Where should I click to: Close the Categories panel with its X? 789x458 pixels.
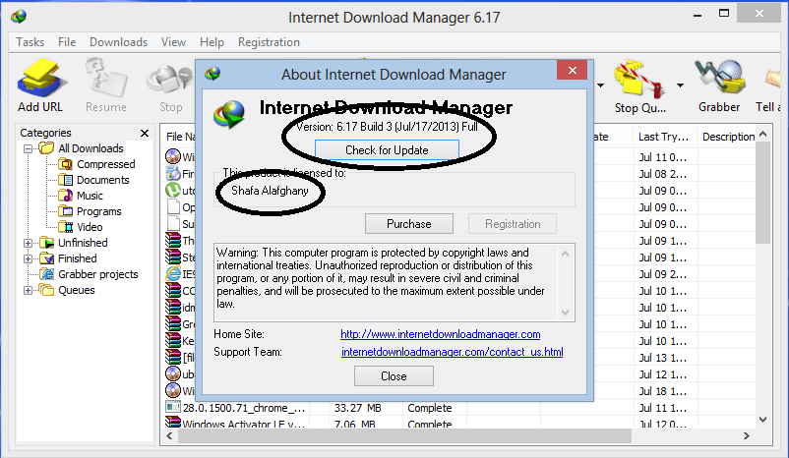tap(145, 133)
